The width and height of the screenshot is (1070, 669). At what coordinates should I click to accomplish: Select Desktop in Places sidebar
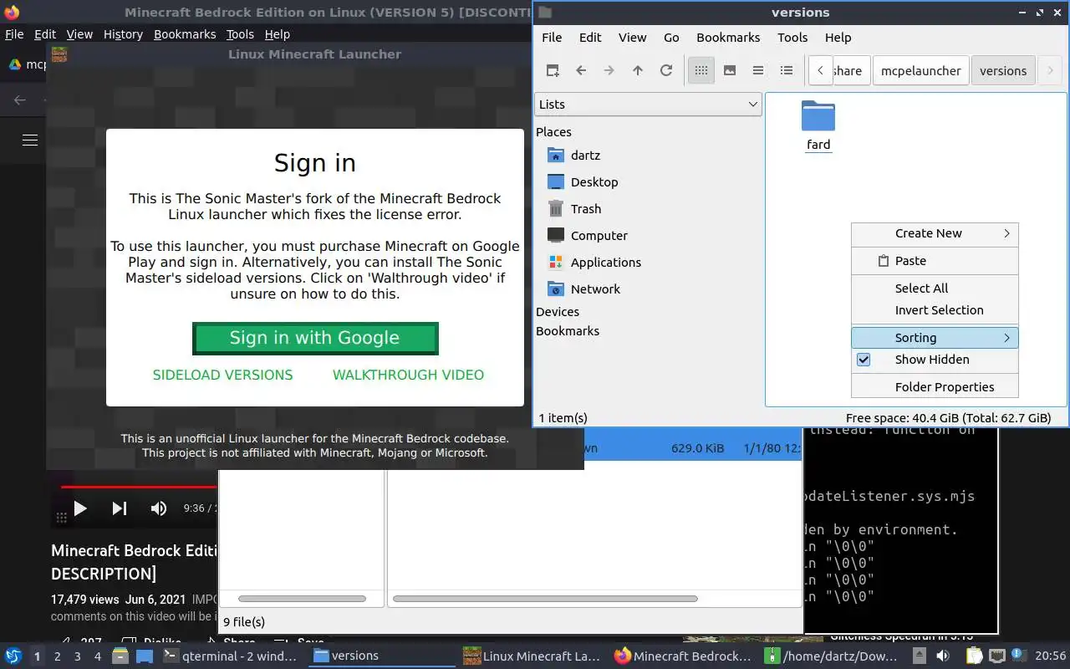click(582, 181)
